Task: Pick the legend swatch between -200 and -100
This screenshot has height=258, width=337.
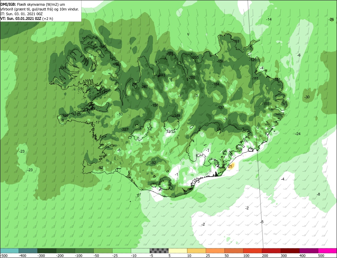Action: pos(65,251)
